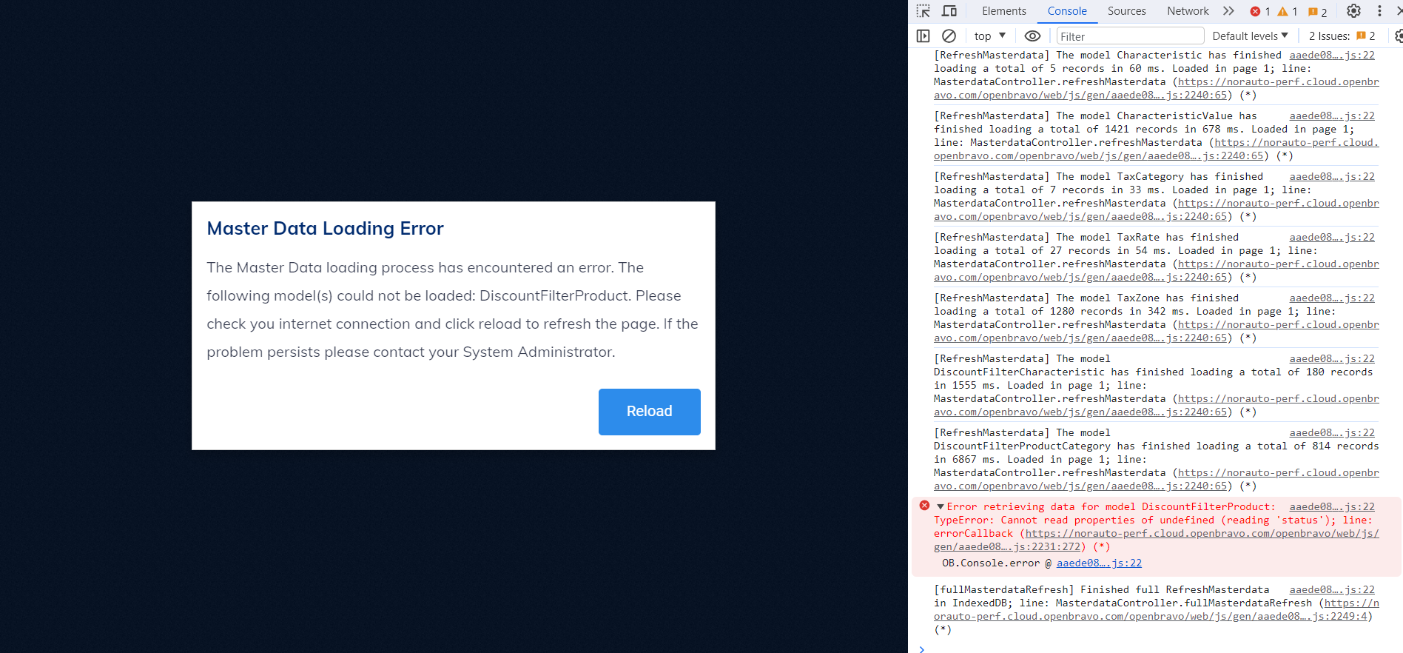Image resolution: width=1403 pixels, height=653 pixels.
Task: Open DevTools settings gear
Action: (1353, 11)
